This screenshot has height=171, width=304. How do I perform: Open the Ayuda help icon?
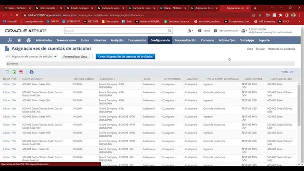pos(199,30)
